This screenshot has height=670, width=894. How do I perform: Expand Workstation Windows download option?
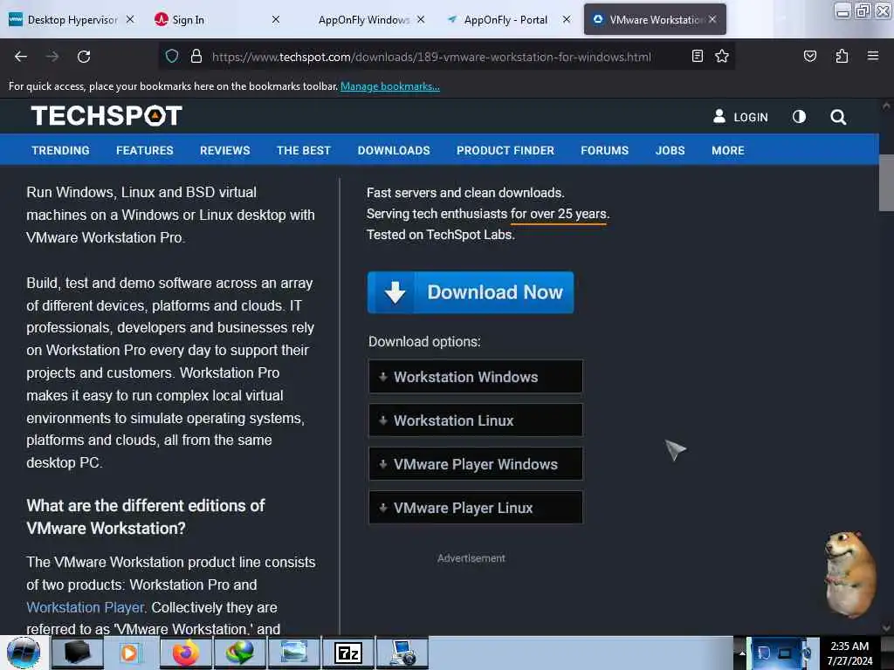click(476, 377)
